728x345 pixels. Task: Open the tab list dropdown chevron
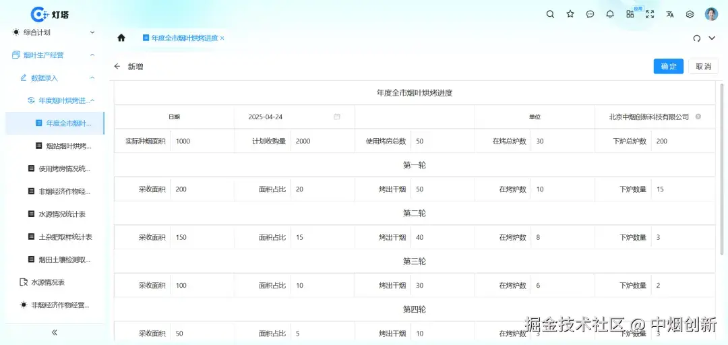click(x=712, y=38)
